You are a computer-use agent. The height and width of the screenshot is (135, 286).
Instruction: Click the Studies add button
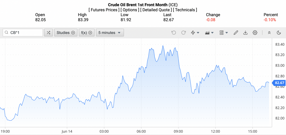pyautogui.click(x=66, y=33)
